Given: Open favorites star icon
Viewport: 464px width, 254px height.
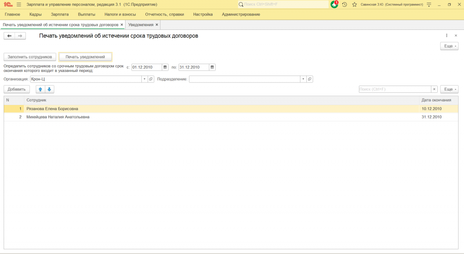Looking at the screenshot, I should coord(354,5).
